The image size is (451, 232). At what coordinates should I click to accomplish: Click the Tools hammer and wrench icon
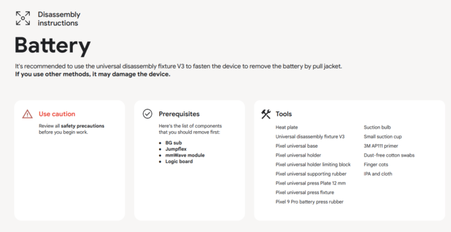(266, 114)
